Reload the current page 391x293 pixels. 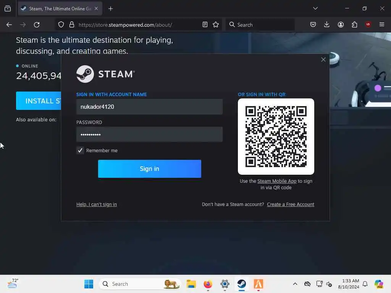(37, 25)
